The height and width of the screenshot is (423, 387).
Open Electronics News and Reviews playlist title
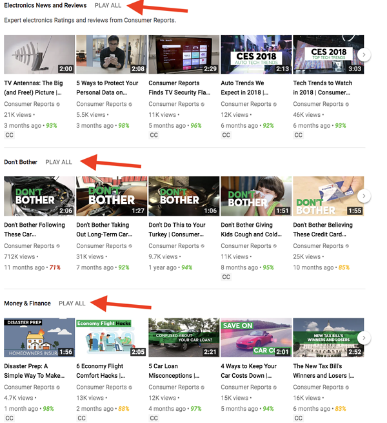coord(45,5)
